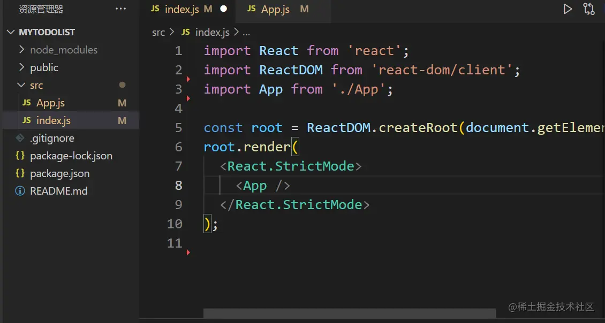Click the 'react-dom/client' string on line 2
The image size is (605, 323).
tap(442, 70)
